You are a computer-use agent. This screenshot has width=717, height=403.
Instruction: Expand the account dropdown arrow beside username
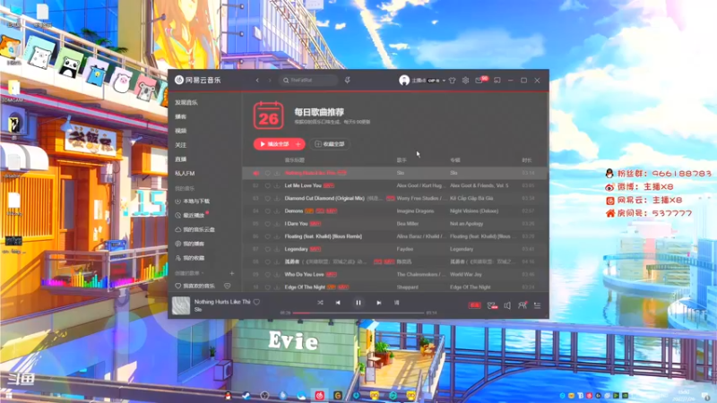[x=444, y=81]
